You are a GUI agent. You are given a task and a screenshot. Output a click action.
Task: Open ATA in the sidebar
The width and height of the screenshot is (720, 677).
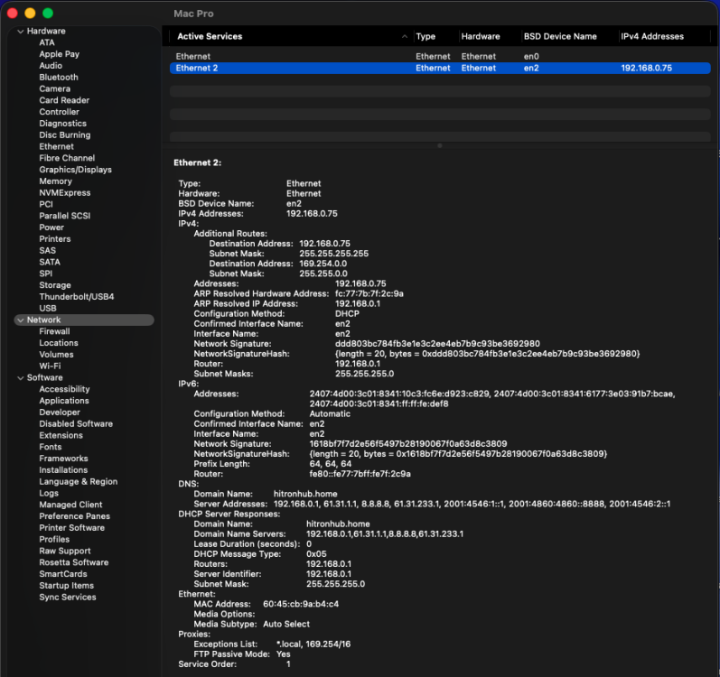(47, 42)
